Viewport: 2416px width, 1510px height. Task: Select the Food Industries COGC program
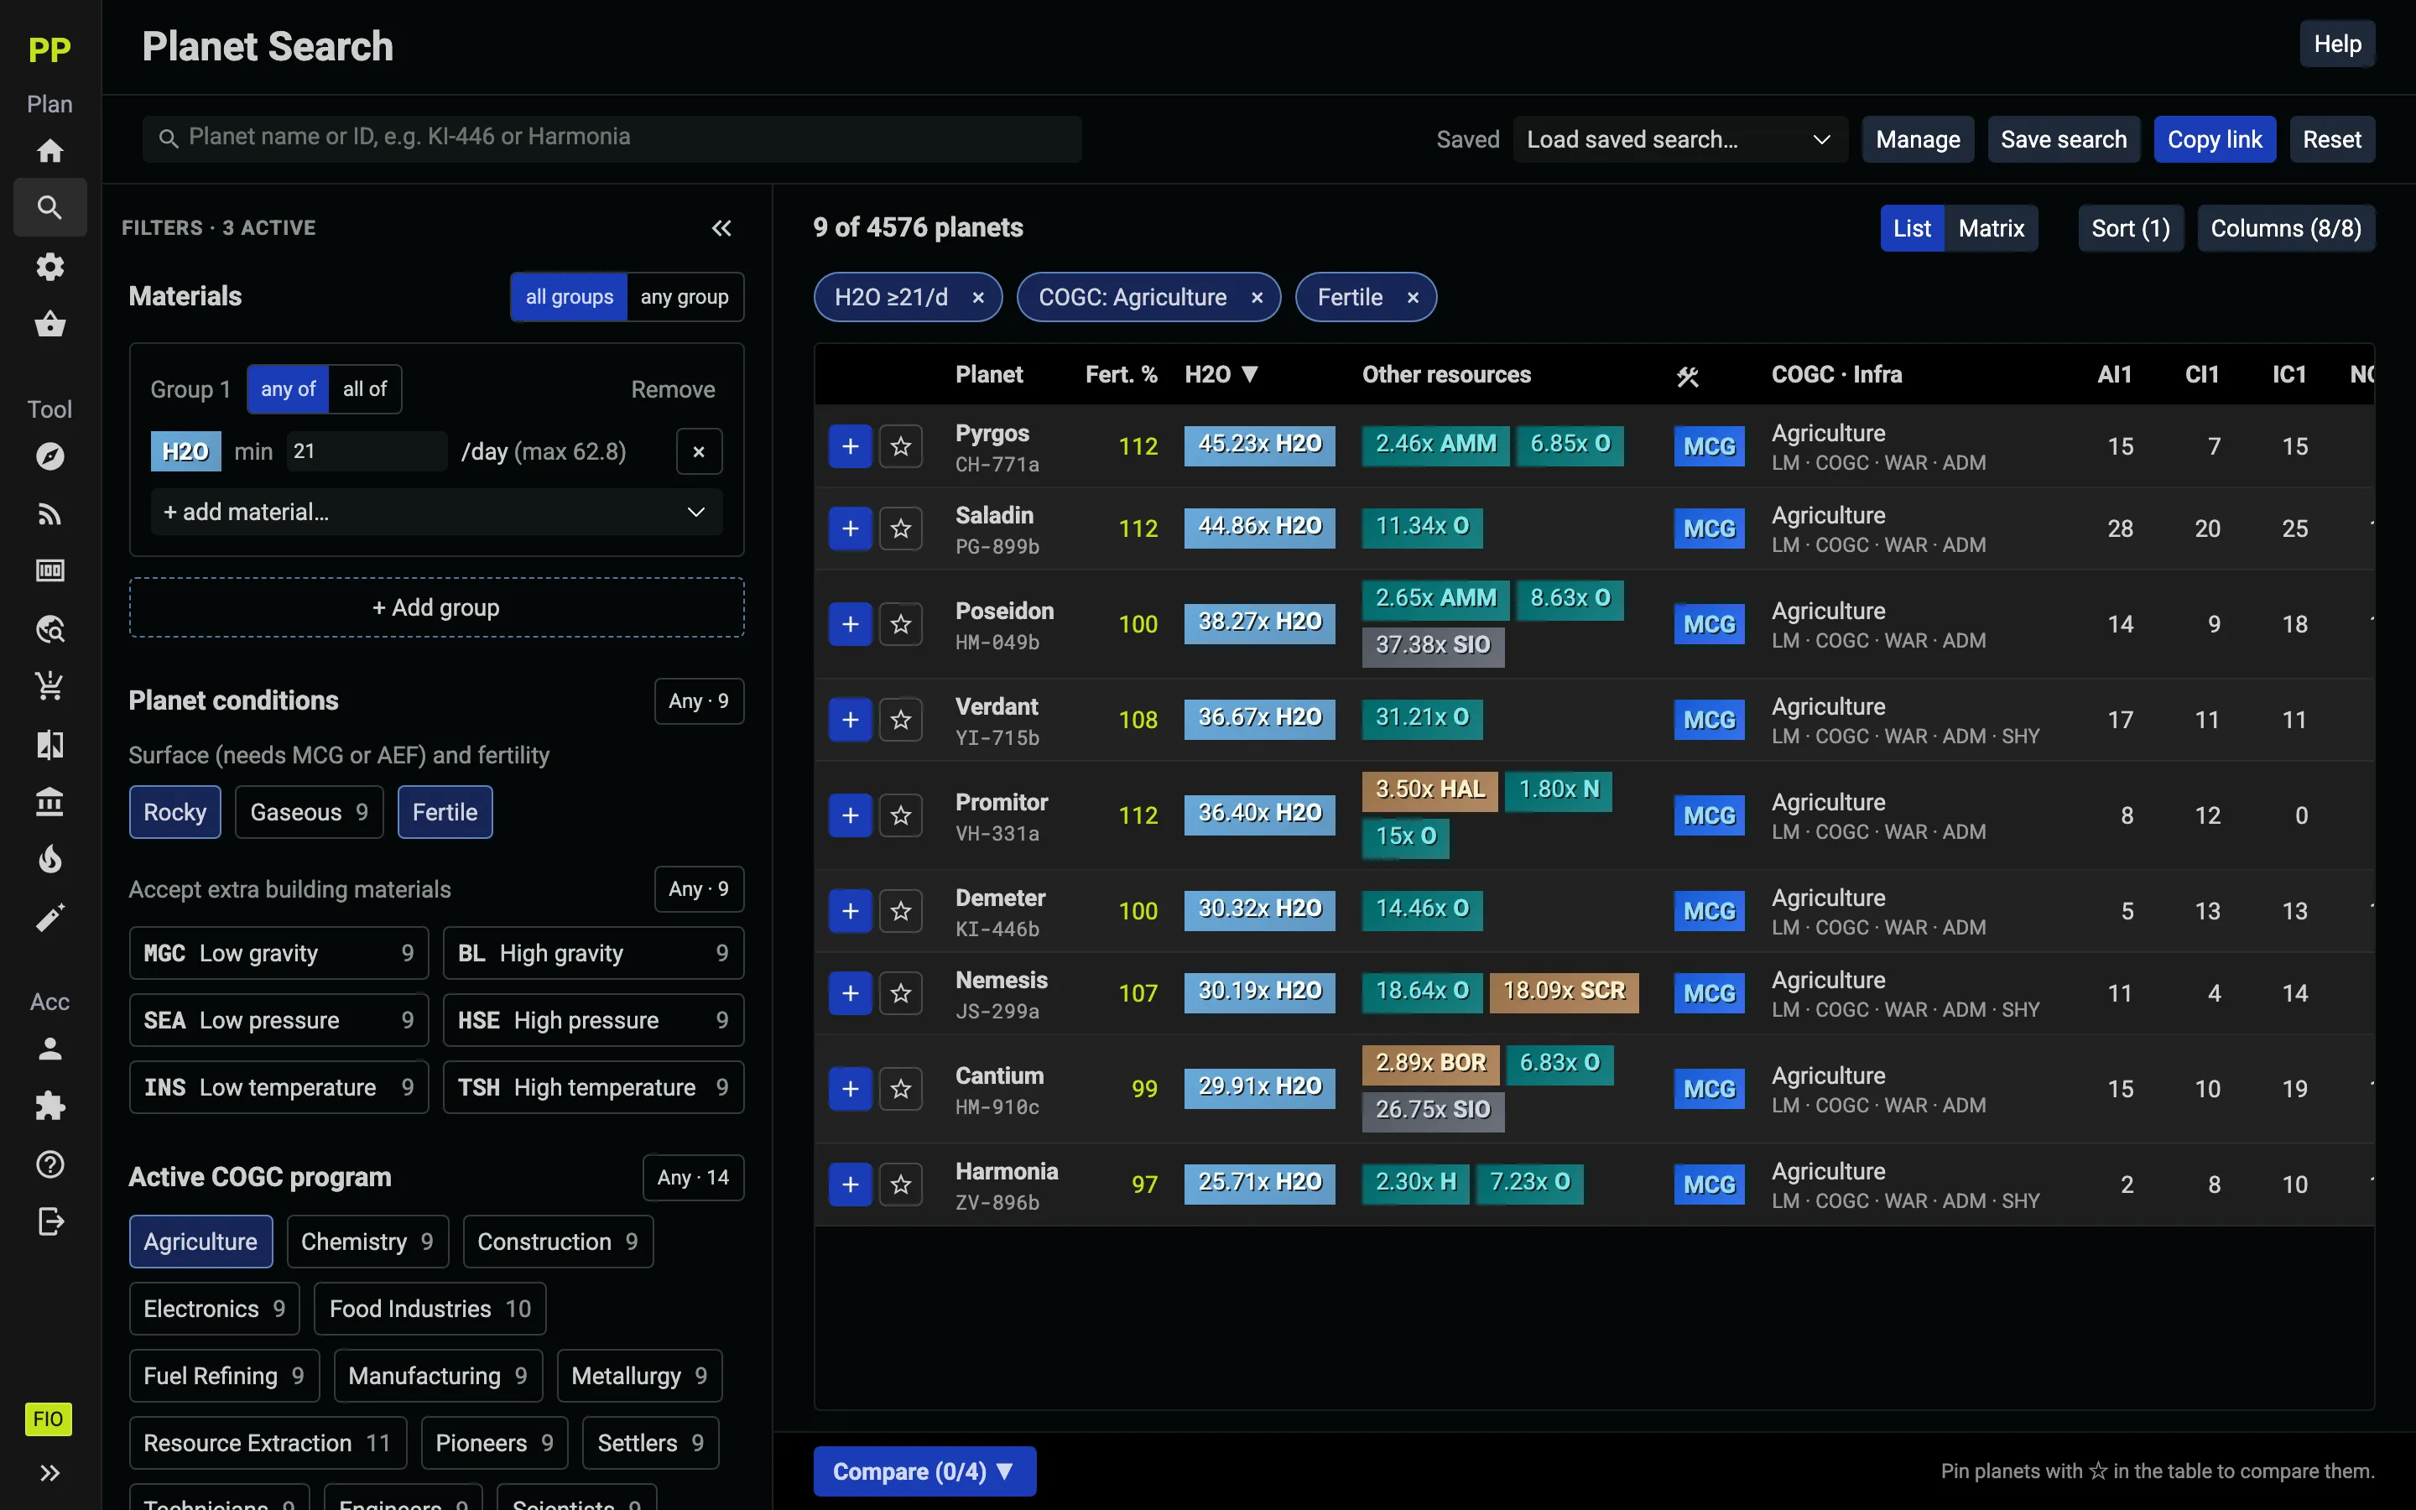[430, 1309]
